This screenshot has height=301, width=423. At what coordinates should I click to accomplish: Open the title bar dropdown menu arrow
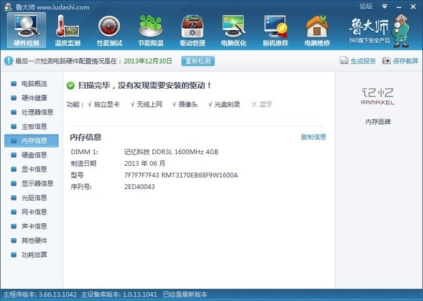pos(385,6)
